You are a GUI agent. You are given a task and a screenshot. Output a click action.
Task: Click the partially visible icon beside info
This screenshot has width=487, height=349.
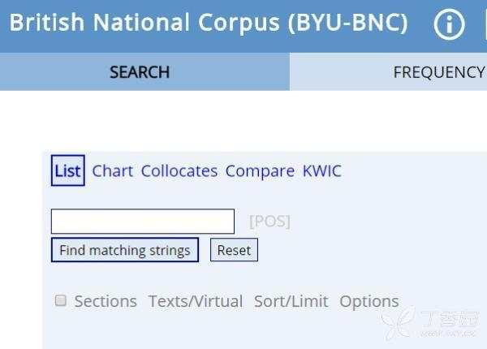[483, 24]
